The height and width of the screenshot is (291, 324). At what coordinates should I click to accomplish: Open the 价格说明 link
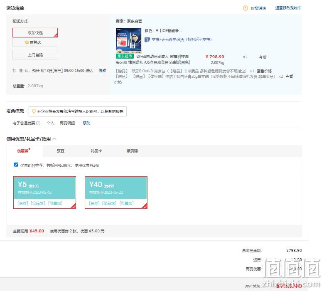(258, 8)
